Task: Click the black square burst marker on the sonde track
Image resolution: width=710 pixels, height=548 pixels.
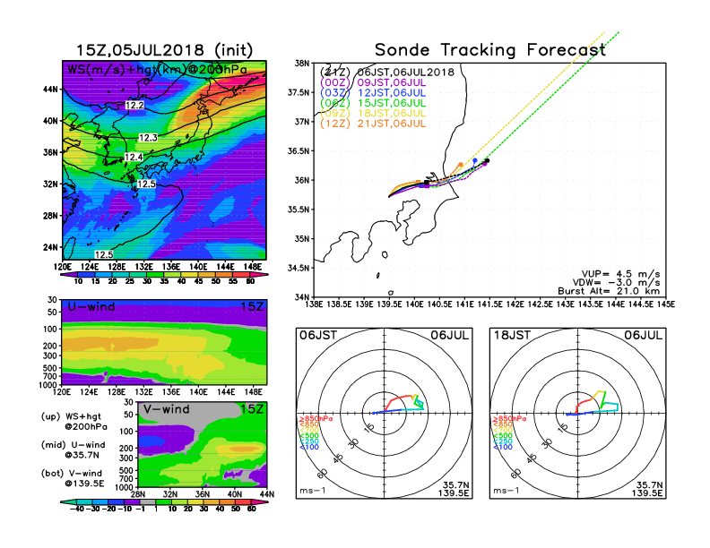Action: coord(427,183)
